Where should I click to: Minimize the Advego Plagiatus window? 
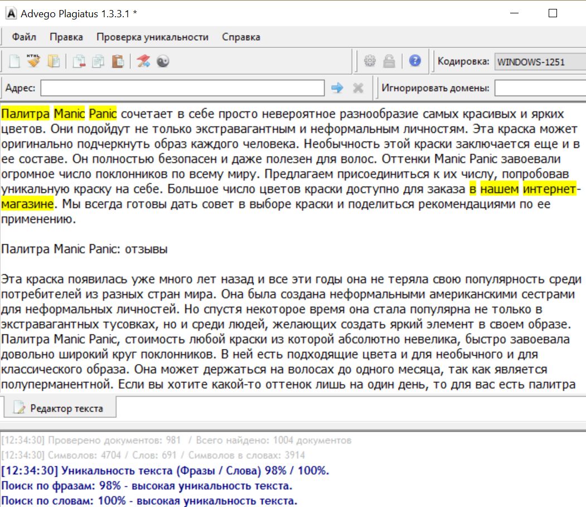514,13
